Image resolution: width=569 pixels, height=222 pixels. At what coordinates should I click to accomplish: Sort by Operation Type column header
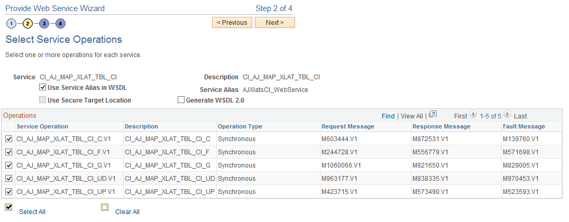[x=240, y=126]
